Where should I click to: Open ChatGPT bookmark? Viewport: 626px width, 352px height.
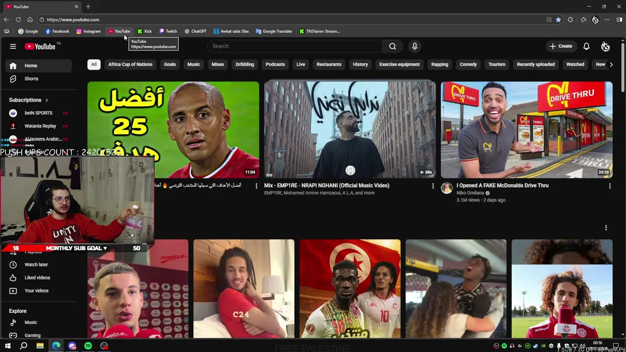point(195,31)
